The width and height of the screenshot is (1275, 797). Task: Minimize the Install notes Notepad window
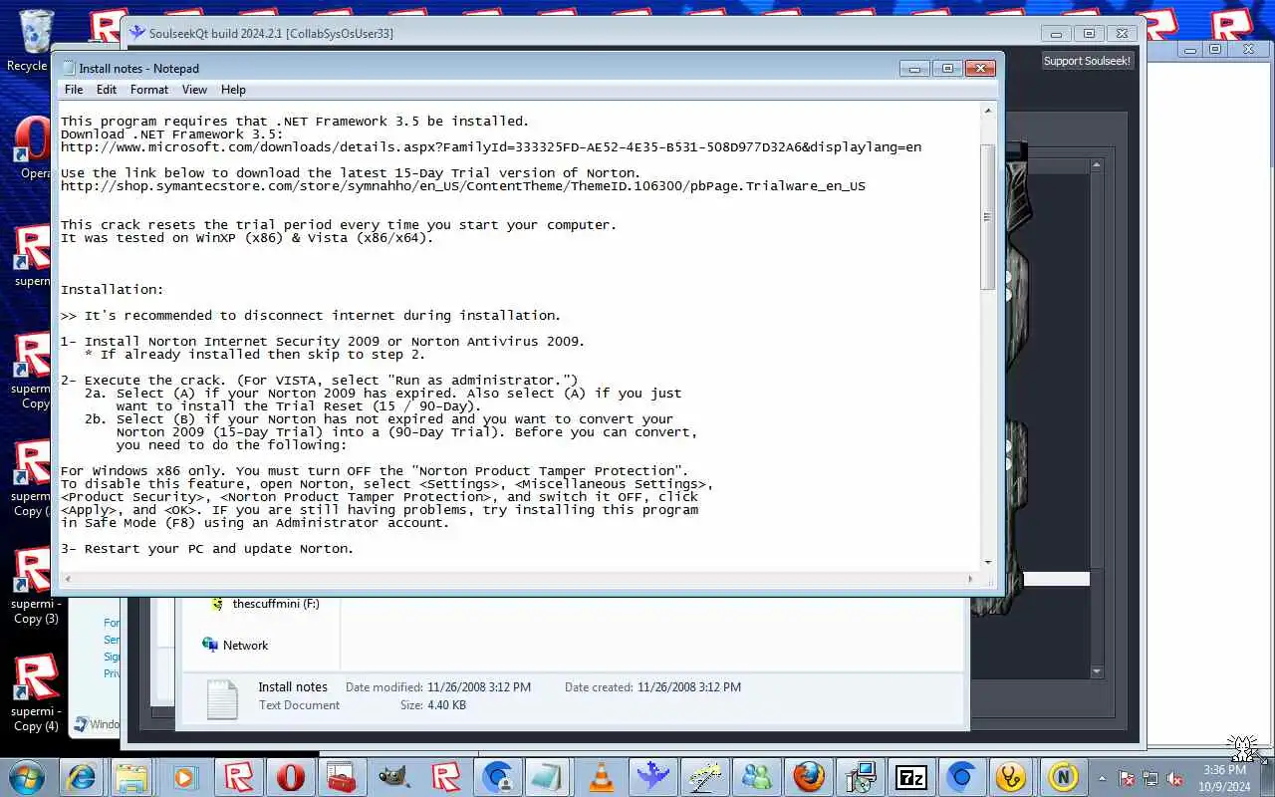(913, 68)
